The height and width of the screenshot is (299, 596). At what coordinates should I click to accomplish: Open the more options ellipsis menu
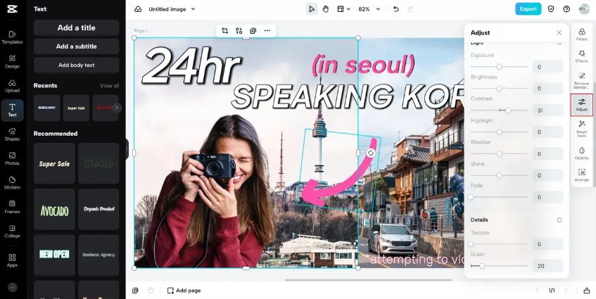point(267,31)
